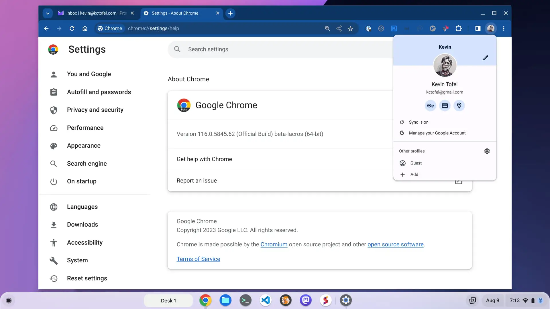Open the Extensions puzzle piece menu
550x309 pixels.
[459, 28]
